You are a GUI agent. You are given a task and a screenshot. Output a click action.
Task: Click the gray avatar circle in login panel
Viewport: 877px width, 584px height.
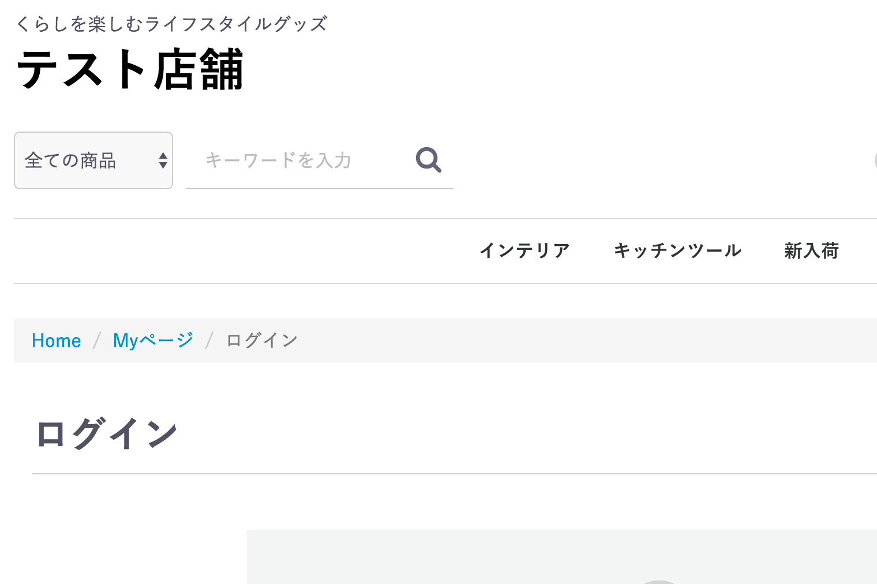click(659, 582)
